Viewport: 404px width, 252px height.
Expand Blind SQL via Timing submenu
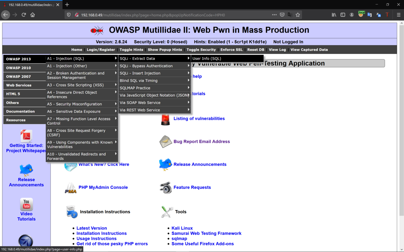point(155,81)
